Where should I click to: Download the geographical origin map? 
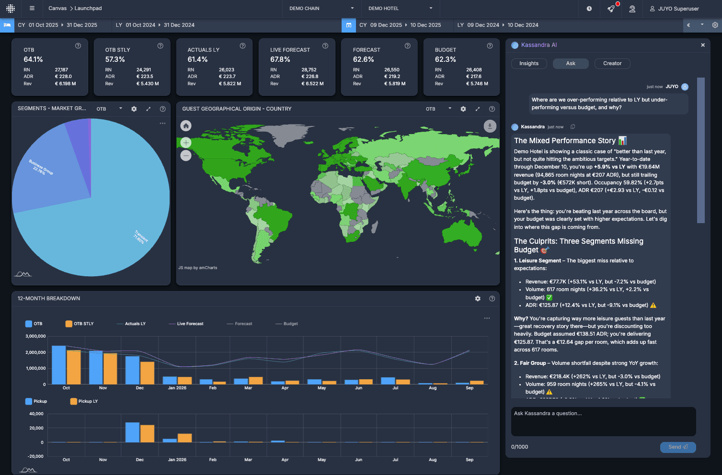coord(490,126)
